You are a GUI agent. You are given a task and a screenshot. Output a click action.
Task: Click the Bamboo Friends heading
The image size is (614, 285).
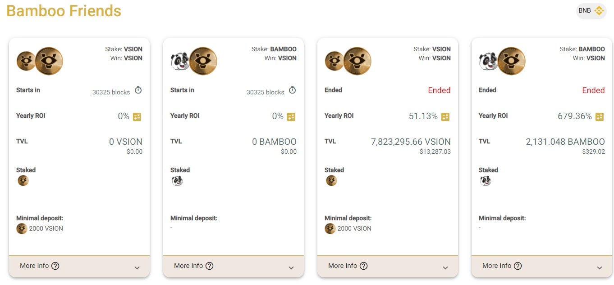coord(64,11)
